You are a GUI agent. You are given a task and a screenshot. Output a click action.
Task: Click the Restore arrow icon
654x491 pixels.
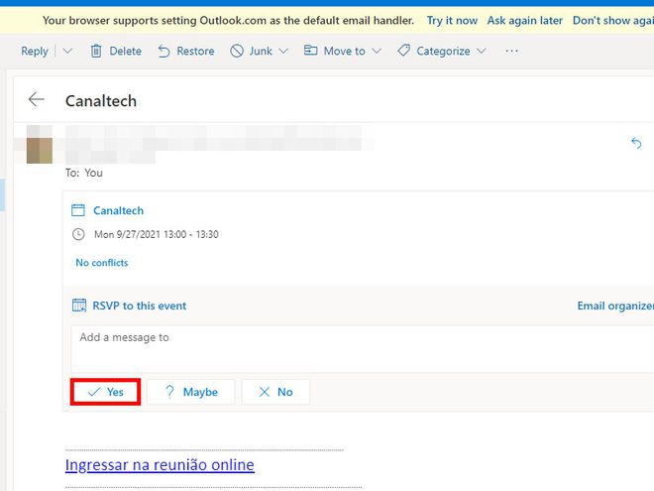coord(163,52)
